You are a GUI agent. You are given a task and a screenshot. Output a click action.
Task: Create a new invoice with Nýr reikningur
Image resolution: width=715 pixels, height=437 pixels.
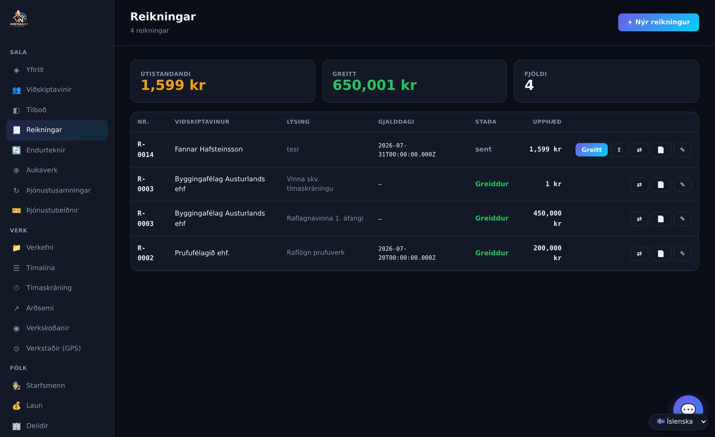[658, 22]
